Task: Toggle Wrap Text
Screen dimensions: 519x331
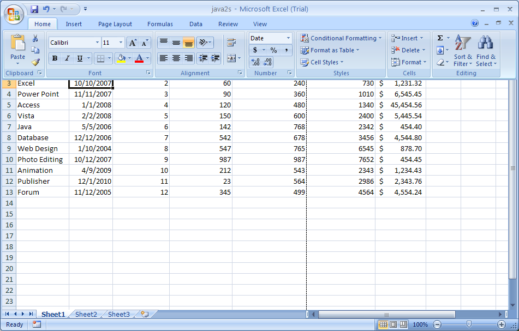Action: (231, 43)
